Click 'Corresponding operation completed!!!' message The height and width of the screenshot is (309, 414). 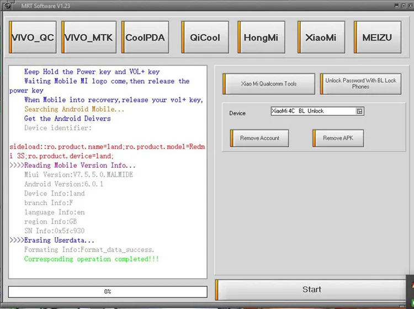[x=91, y=259]
